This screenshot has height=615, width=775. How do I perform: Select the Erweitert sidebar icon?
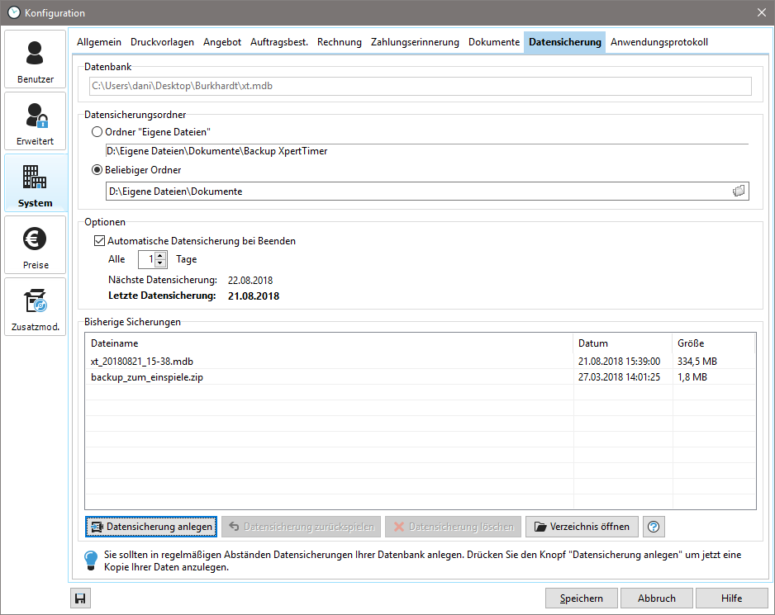tap(35, 121)
